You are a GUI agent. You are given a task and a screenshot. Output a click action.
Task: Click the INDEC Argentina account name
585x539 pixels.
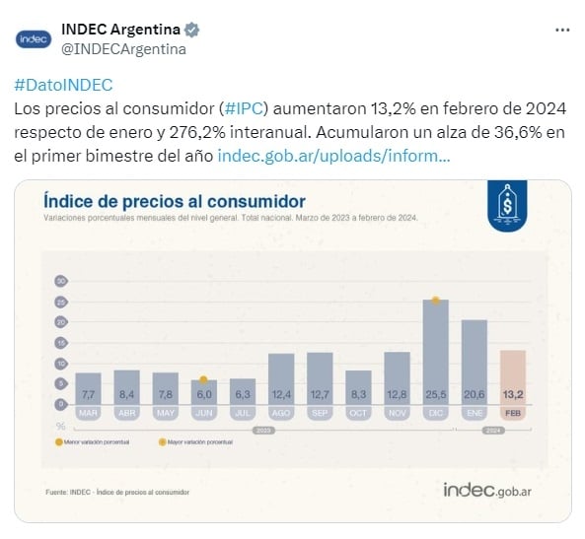pos(121,30)
